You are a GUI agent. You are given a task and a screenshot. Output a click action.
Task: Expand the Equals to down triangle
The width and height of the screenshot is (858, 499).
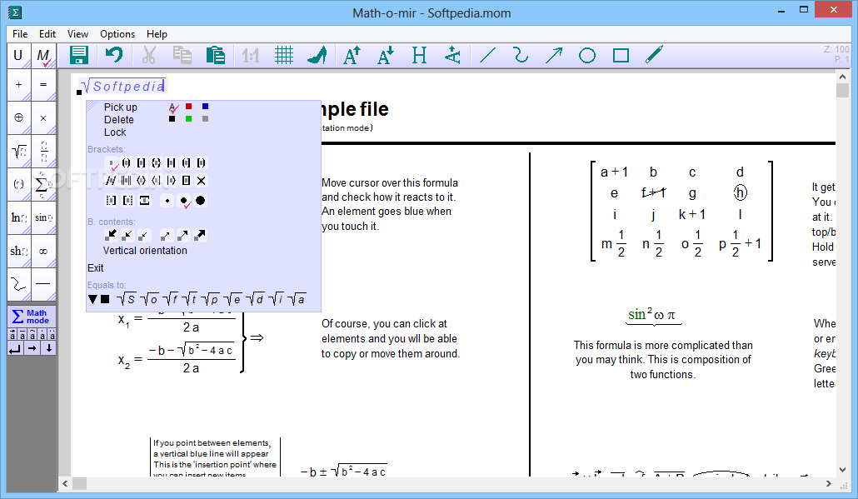point(92,299)
